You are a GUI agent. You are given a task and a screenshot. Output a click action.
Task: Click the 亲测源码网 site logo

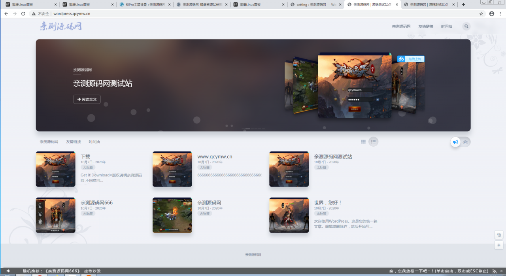click(61, 26)
